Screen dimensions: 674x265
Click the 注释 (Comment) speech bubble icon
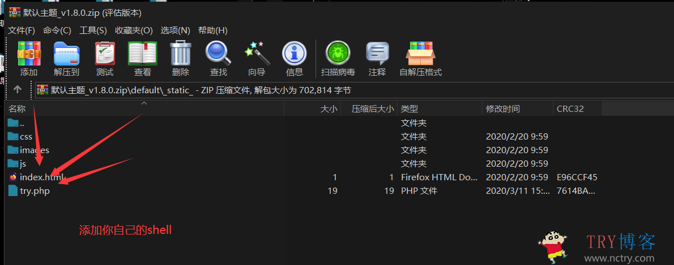[x=377, y=54]
